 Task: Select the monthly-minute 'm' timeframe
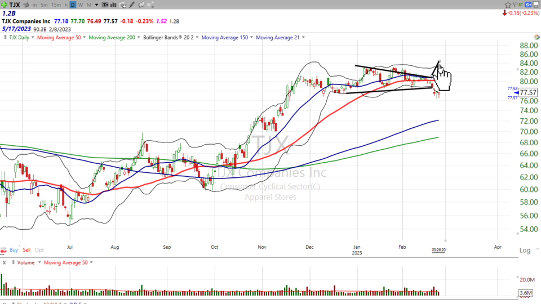coord(35,5)
